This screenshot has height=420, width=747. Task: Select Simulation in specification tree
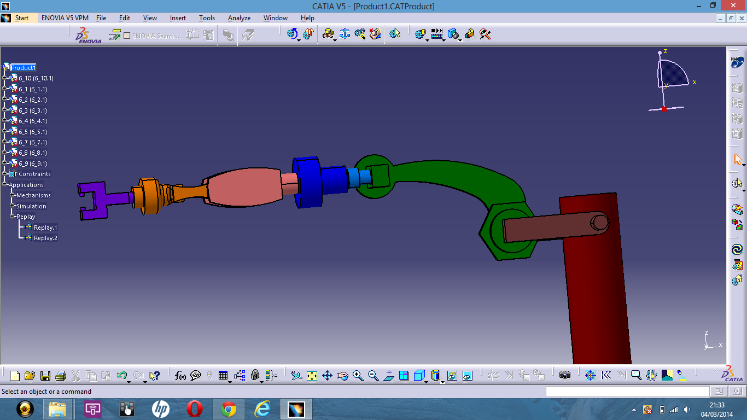[x=31, y=206]
